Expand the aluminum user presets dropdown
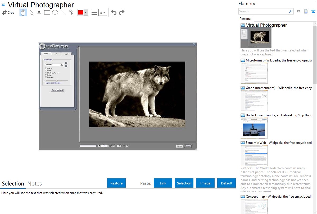317x214 pixels. 62,65
